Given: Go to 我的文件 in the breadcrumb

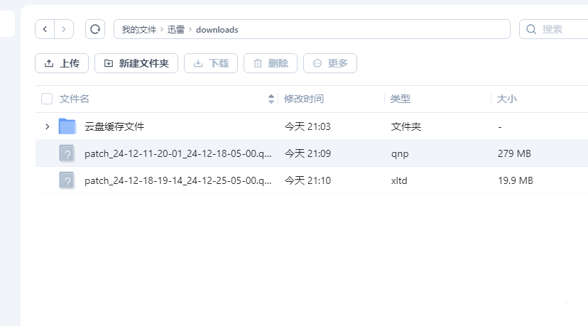Looking at the screenshot, I should click(x=138, y=29).
